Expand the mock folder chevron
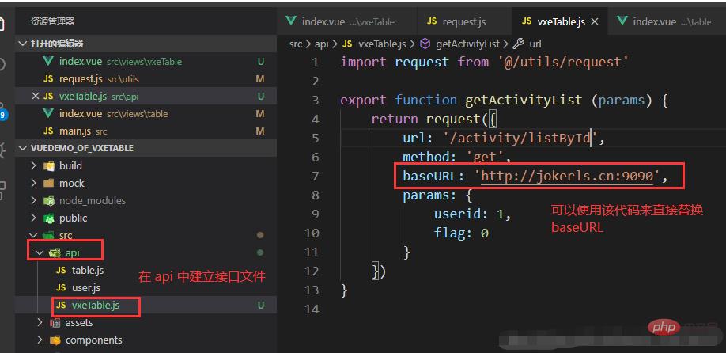The width and height of the screenshot is (726, 353). [33, 184]
